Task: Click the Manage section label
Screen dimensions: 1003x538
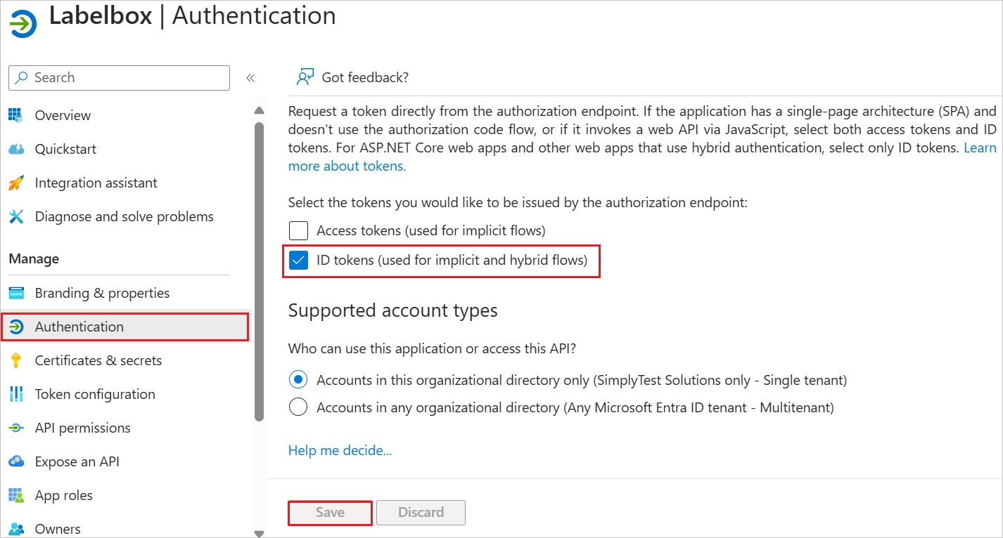Action: tap(34, 259)
